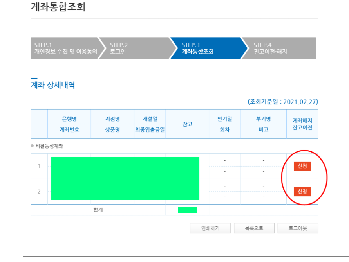Click the 잔고 column header
Screen dimensions: 349x262
(187, 124)
